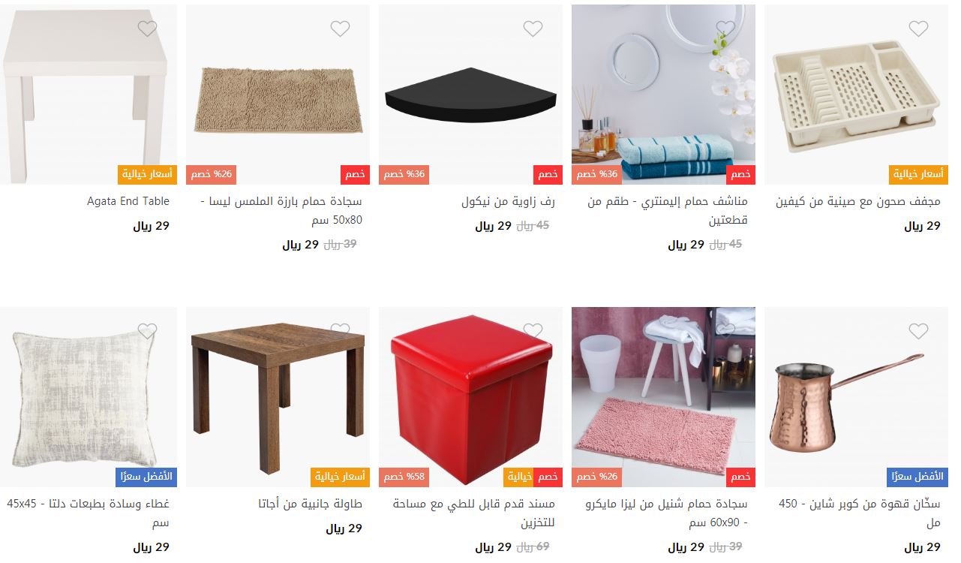
Task: Open رف زاوية من نيكول product title
Action: coord(508,201)
